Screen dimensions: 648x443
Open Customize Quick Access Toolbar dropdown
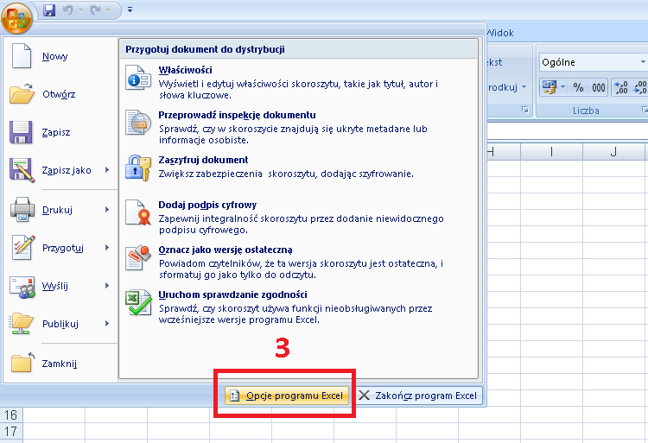pos(130,9)
